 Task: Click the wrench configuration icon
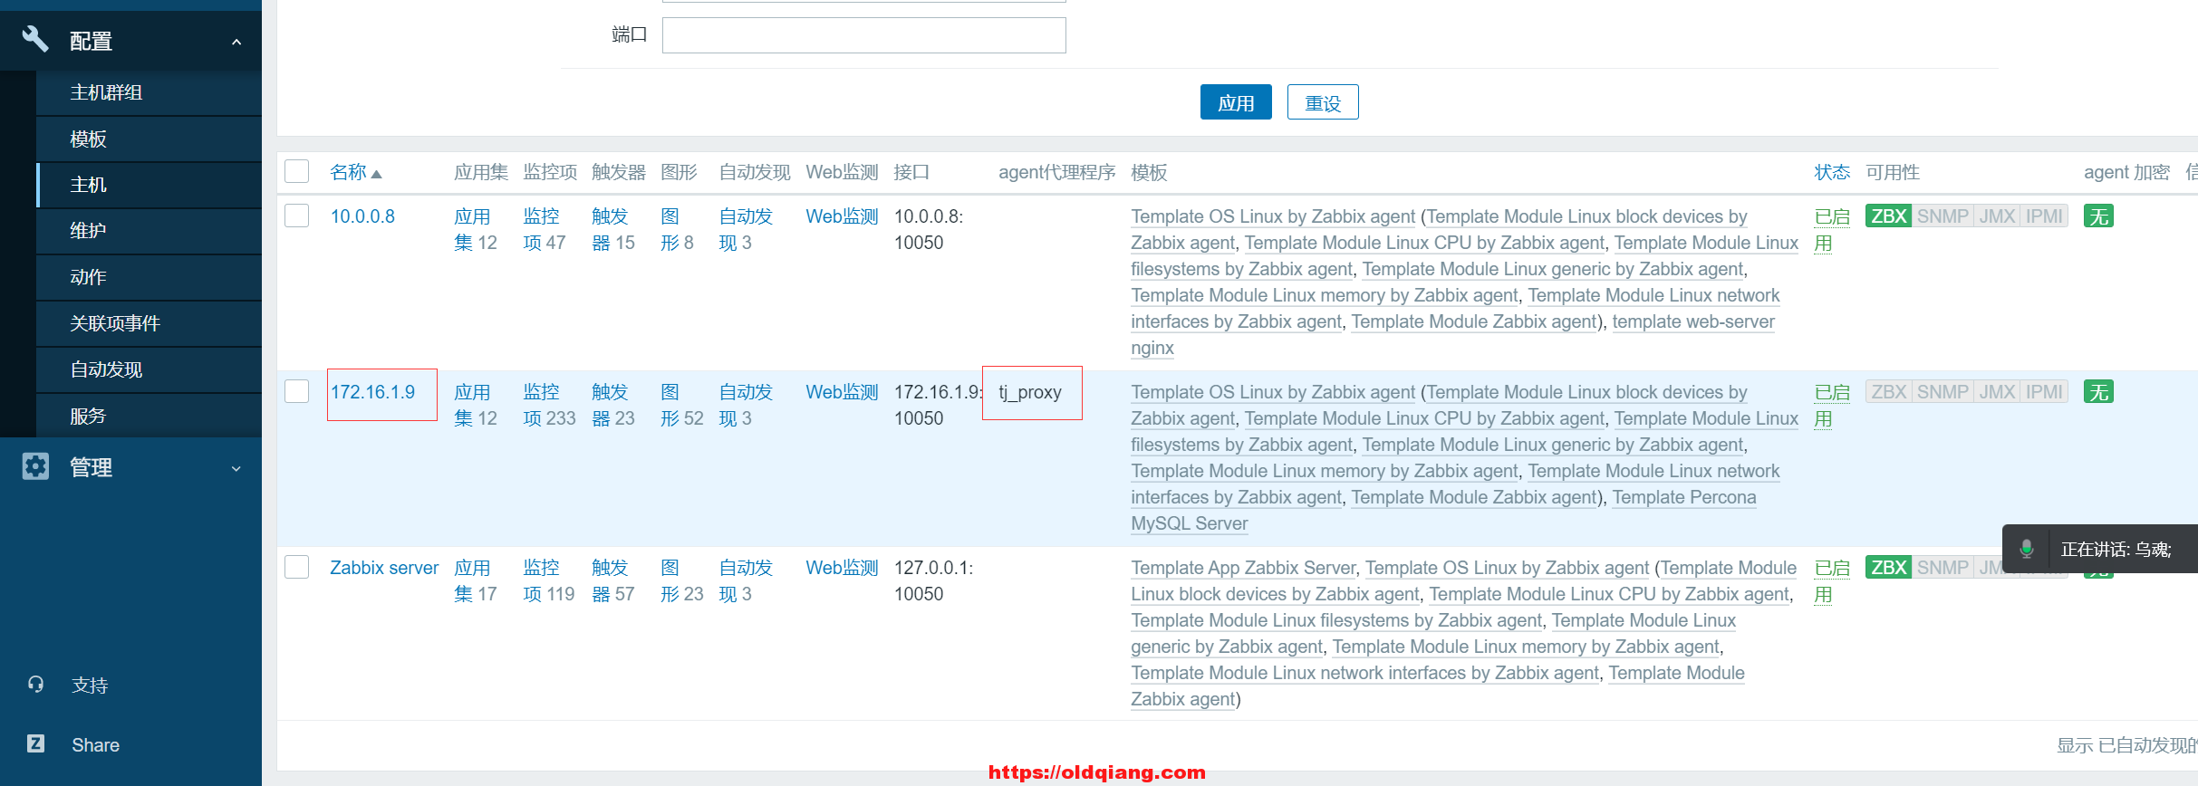(34, 39)
